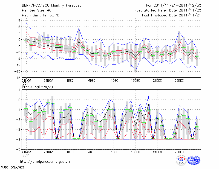Viewport: 219px width, 169px height.
Task: Click the Member Size=40 label
Action: (x=34, y=10)
